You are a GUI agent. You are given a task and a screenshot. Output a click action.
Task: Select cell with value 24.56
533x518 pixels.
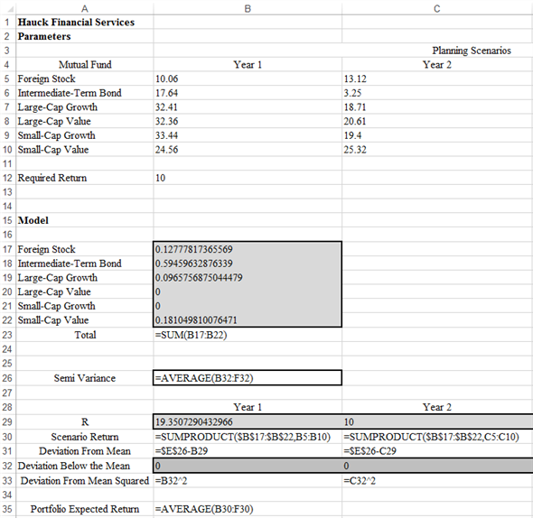coord(248,150)
